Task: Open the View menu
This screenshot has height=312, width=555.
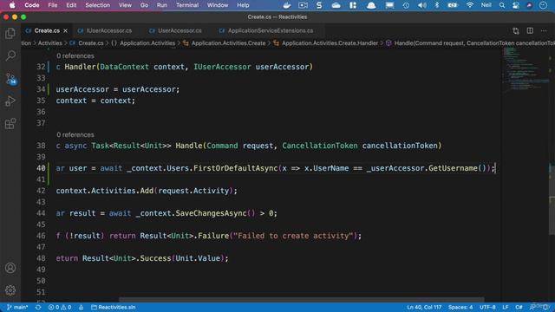Action: (125, 5)
